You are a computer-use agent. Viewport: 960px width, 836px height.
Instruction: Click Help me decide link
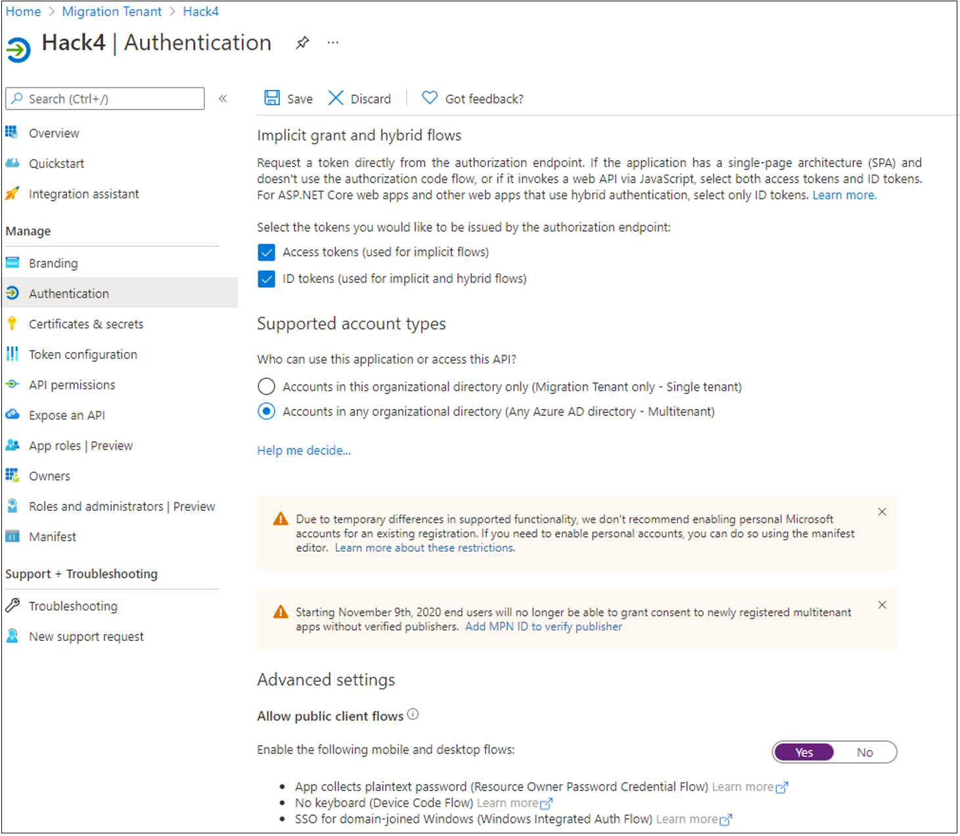304,451
